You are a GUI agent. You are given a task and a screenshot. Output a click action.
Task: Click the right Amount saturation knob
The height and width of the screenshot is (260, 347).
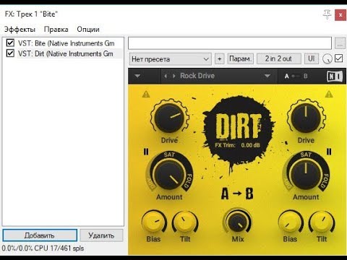coord(306,174)
